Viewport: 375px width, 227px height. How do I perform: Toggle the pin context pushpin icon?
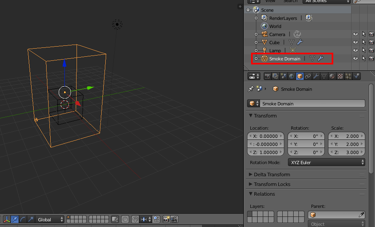click(x=251, y=89)
